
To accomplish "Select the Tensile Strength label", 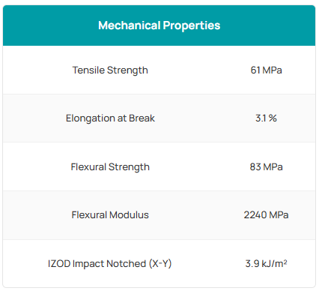I will point(110,70).
